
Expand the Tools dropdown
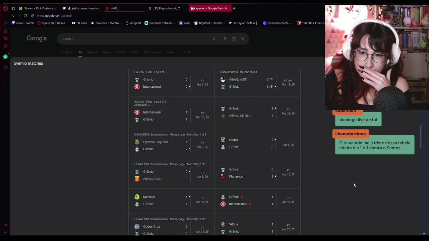click(x=188, y=52)
